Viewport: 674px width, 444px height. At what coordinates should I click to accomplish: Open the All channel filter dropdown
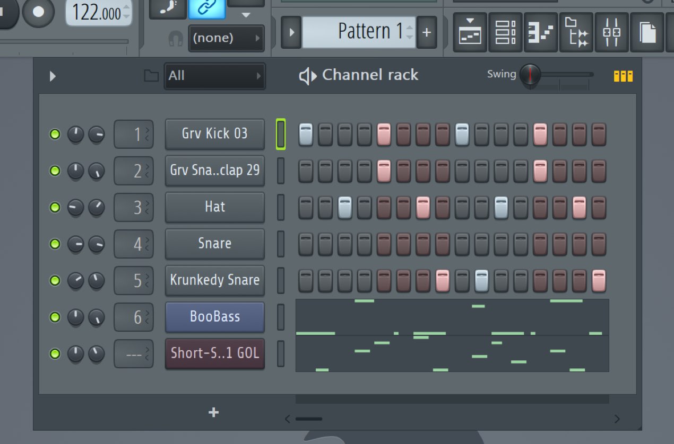pos(215,76)
